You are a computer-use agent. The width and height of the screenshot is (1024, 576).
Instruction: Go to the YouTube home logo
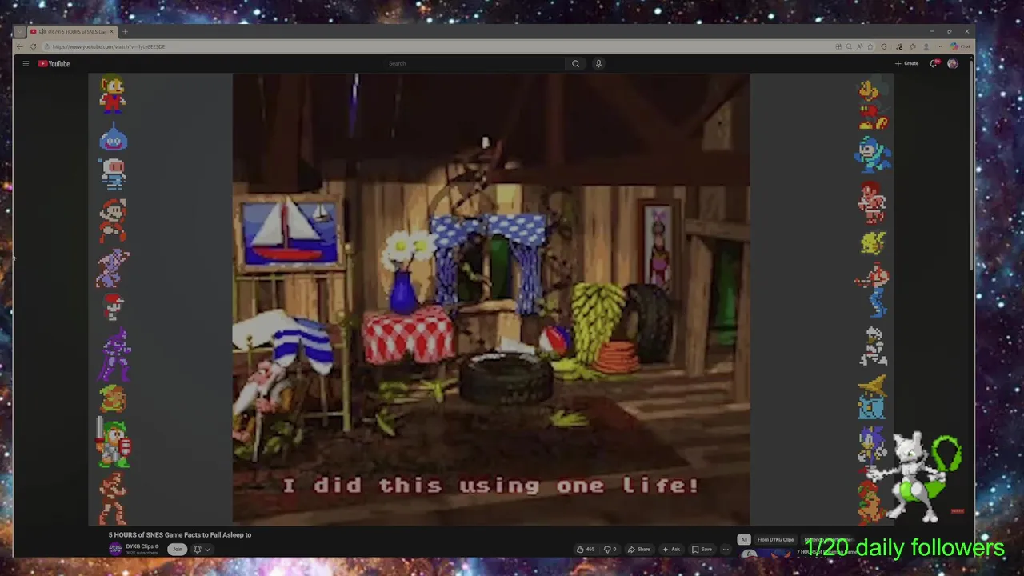[54, 63]
